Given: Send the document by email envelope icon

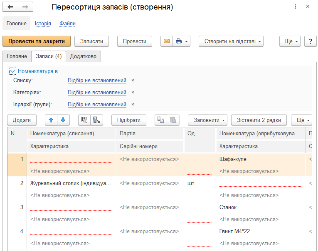Looking at the screenshot, I should point(167,41).
